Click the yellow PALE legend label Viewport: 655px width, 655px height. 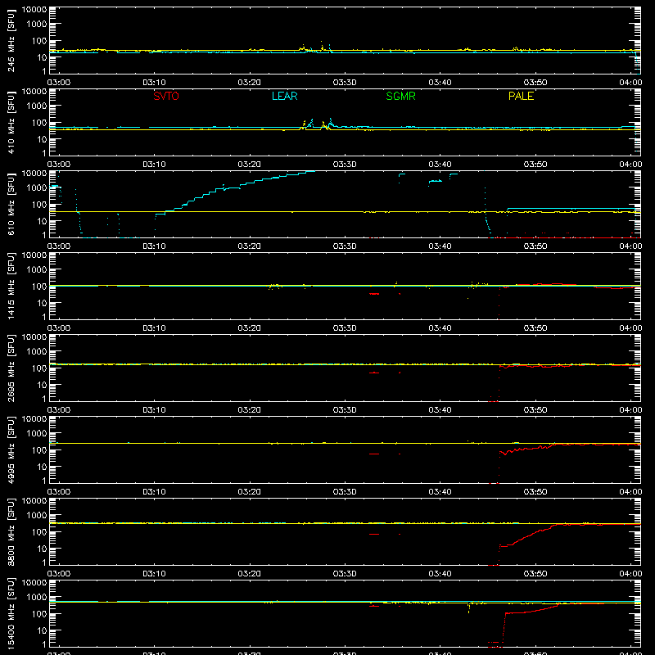[x=521, y=96]
